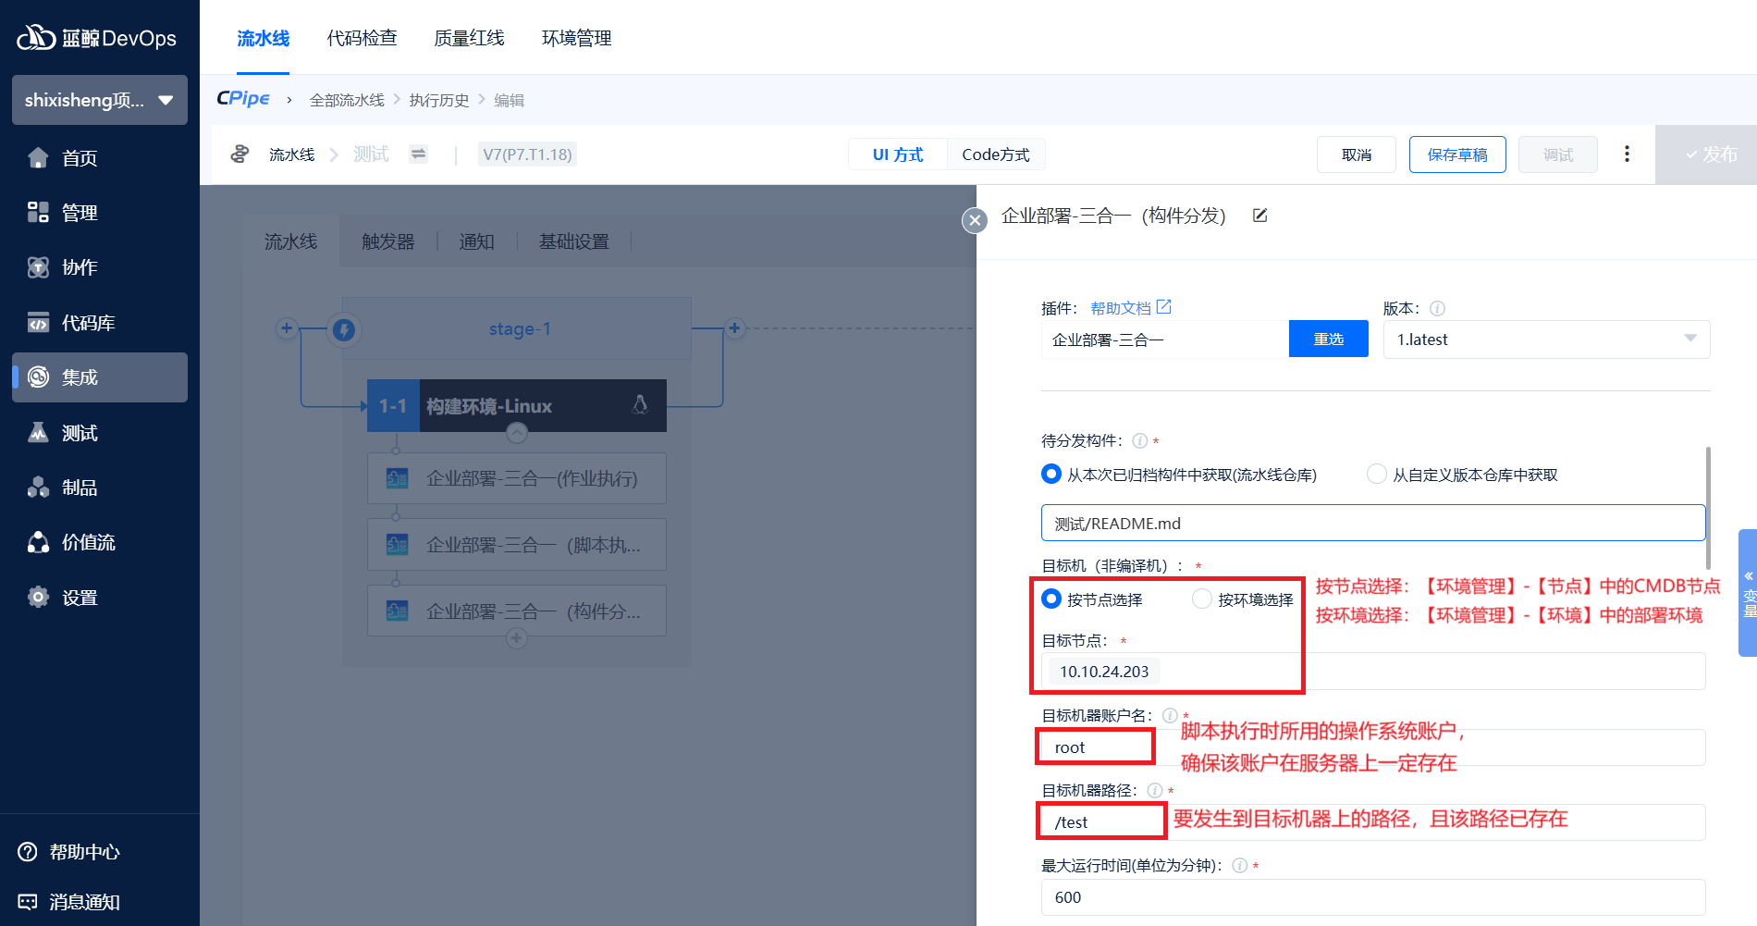The image size is (1757, 926).
Task: Select 从自定义版本仓库中获取 radio option
Action: coord(1377,475)
